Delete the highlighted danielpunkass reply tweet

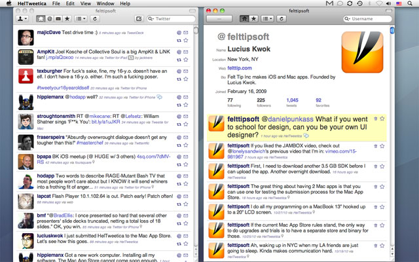point(375,119)
